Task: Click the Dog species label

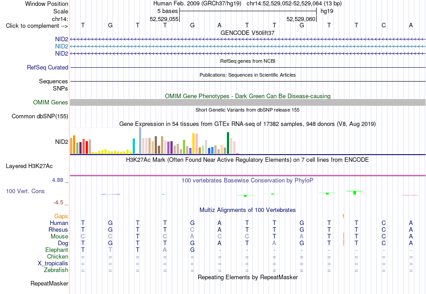Action: coord(63,243)
